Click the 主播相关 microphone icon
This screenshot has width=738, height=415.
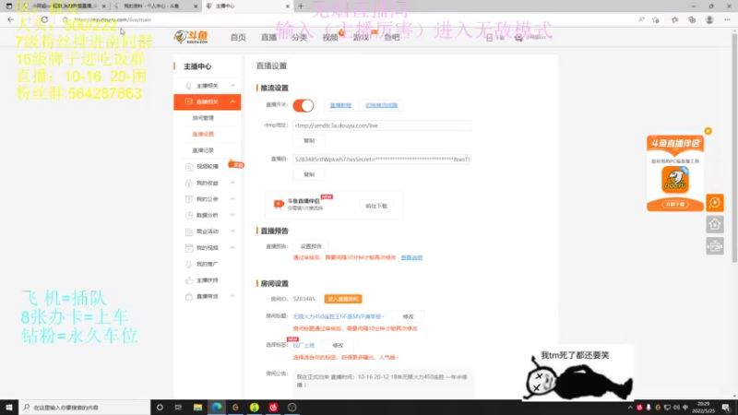click(x=189, y=86)
